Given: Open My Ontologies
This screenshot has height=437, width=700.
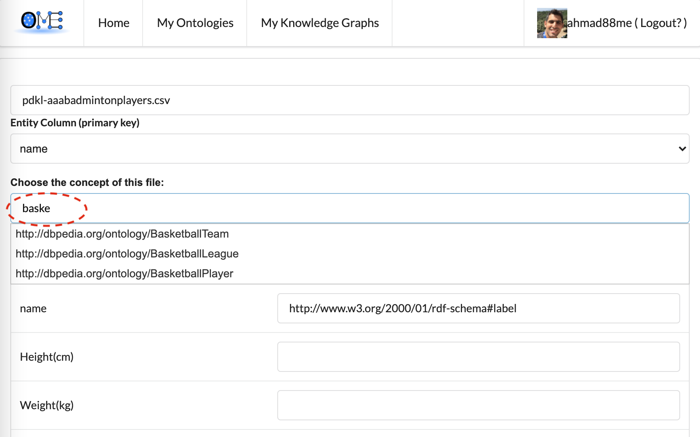Looking at the screenshot, I should click(x=195, y=23).
